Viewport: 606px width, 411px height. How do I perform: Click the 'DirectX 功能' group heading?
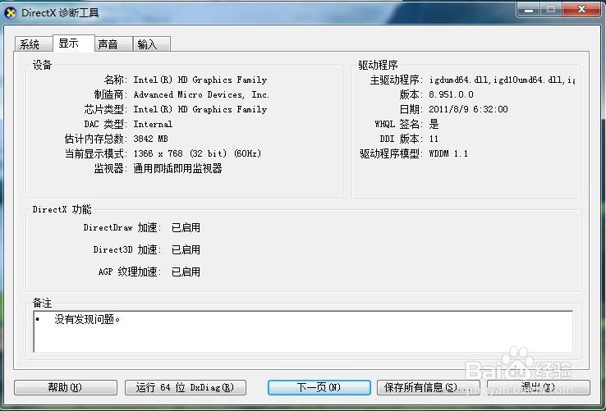pyautogui.click(x=62, y=209)
